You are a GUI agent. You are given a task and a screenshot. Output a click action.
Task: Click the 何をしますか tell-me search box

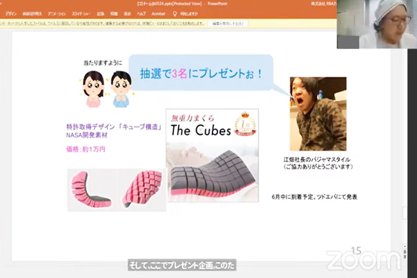[x=186, y=14]
